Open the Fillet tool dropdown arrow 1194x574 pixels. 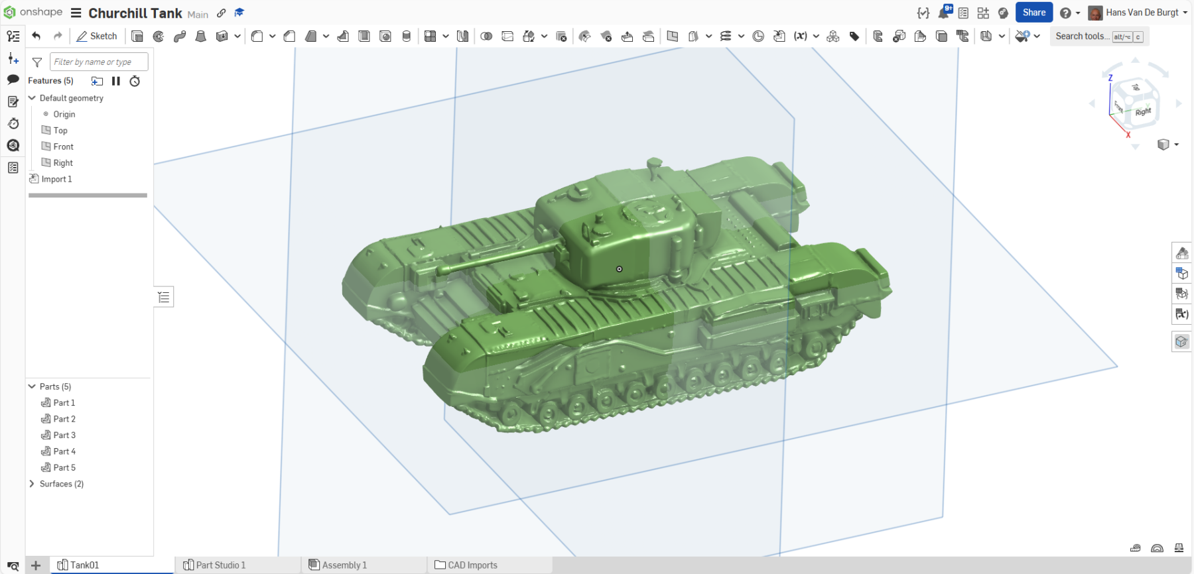point(272,36)
